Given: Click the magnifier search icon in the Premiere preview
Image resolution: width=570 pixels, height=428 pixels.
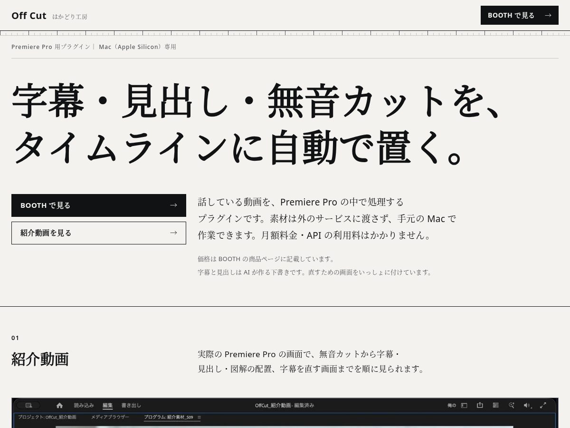Looking at the screenshot, I should (512, 406).
